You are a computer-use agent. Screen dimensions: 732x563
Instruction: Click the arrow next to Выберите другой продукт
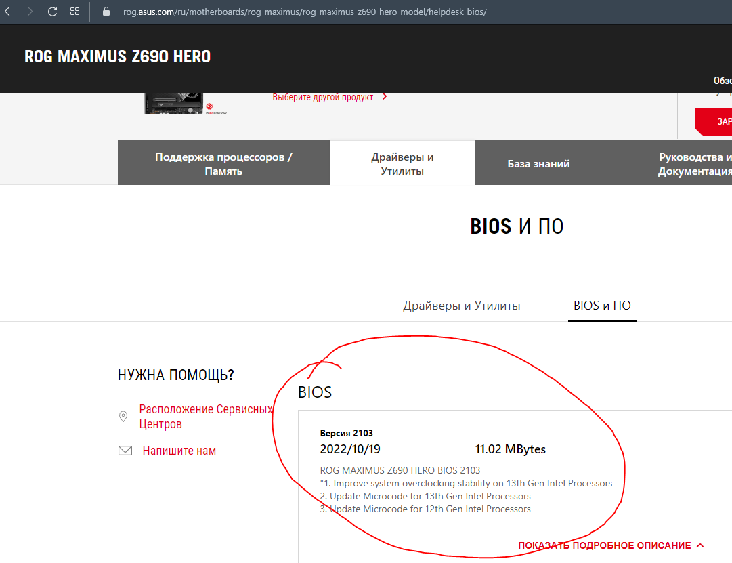pyautogui.click(x=384, y=97)
